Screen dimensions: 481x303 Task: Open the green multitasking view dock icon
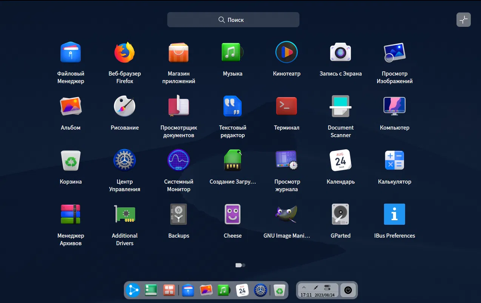(x=151, y=290)
